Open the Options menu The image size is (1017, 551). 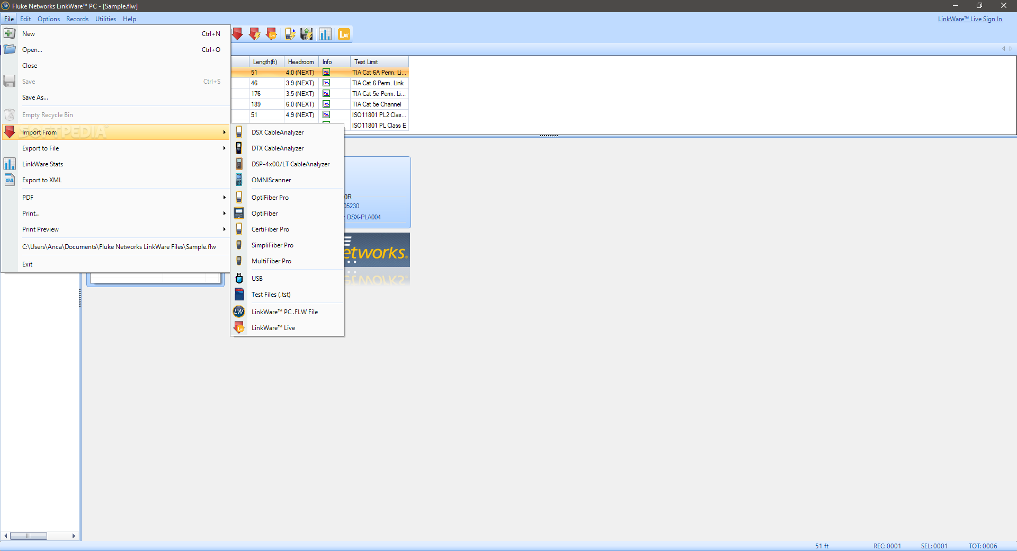pyautogui.click(x=49, y=19)
